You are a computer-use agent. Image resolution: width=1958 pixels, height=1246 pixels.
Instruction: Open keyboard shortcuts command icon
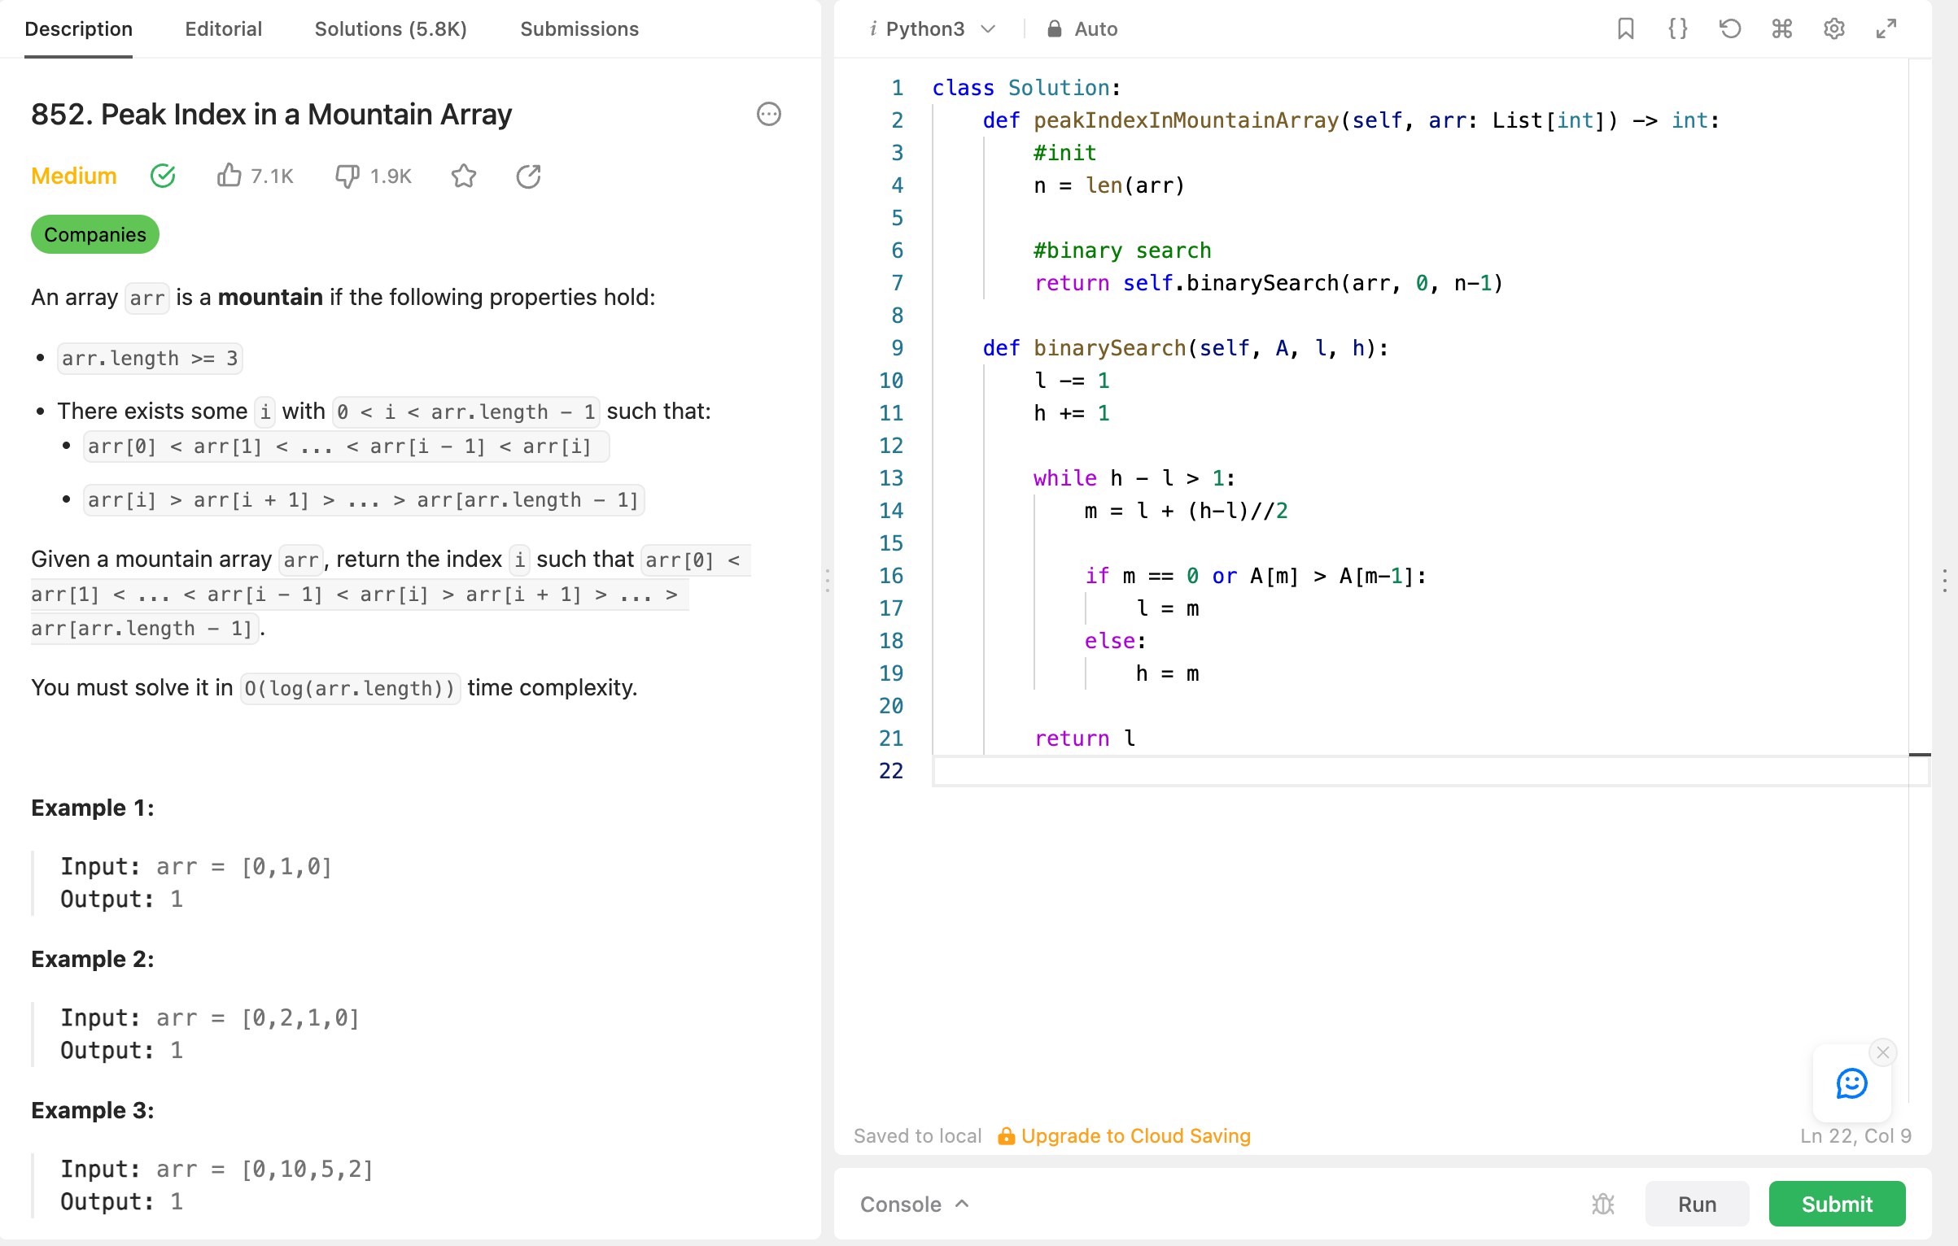pos(1781,29)
